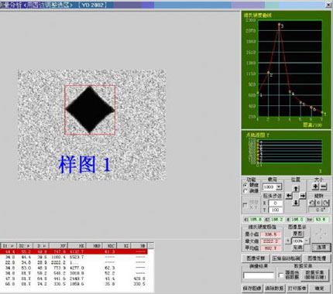Select the table row with HV 2222.2

click(x=74, y=262)
